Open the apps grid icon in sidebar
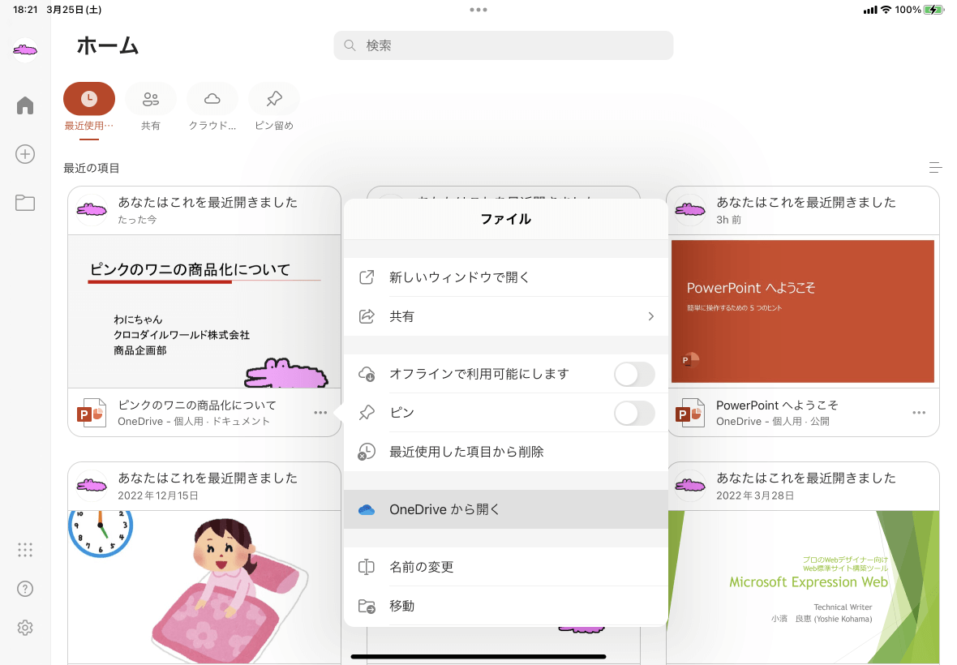Viewport: 957px width, 665px height. (x=25, y=550)
